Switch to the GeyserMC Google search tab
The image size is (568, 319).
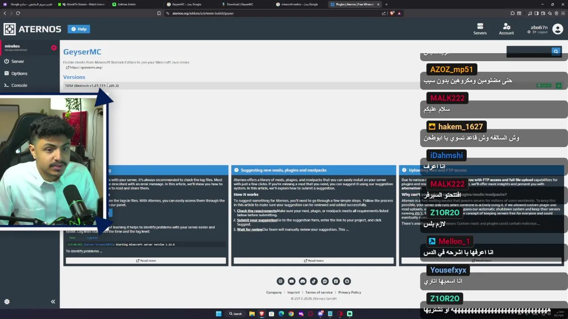point(191,4)
